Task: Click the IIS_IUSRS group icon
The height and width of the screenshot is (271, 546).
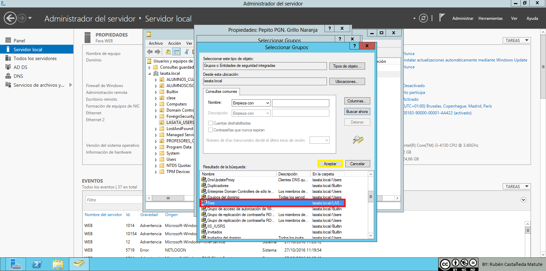Action: 204,226
